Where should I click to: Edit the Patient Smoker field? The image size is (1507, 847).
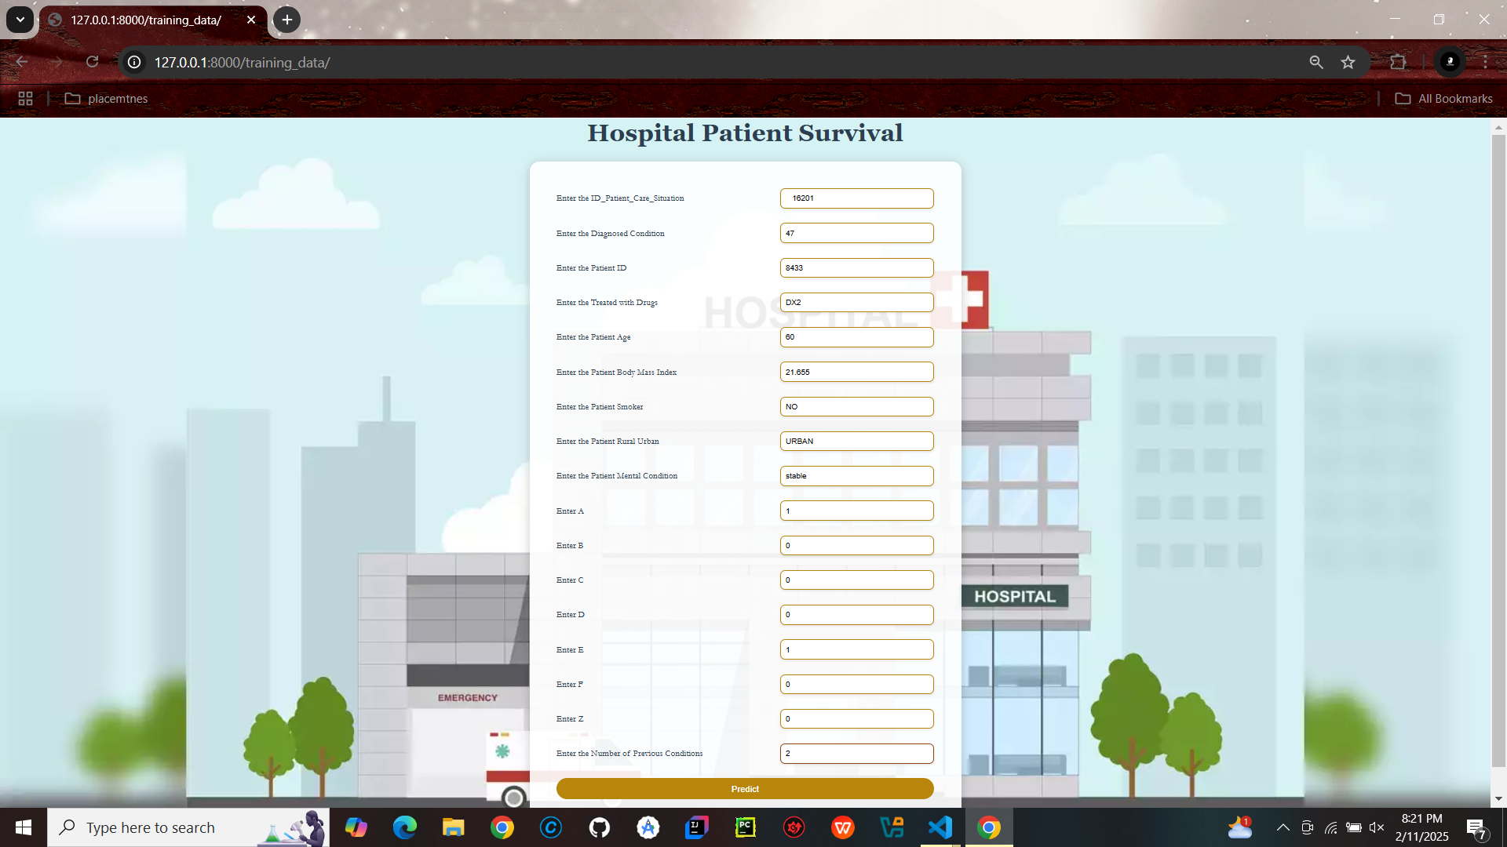tap(856, 406)
